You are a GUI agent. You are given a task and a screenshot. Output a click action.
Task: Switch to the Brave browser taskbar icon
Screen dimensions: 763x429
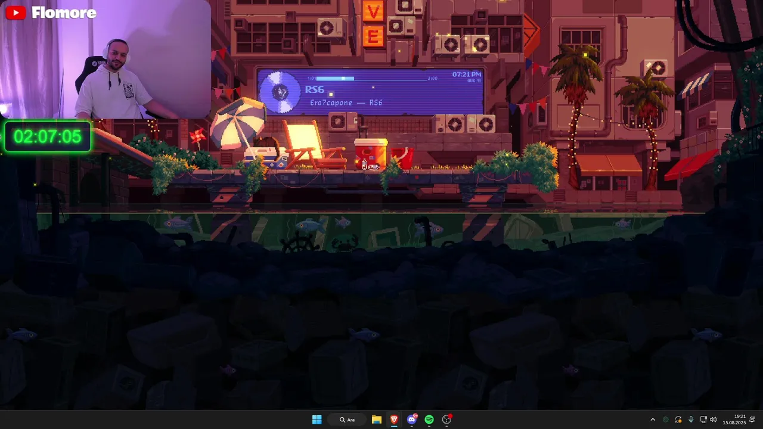[x=394, y=419]
